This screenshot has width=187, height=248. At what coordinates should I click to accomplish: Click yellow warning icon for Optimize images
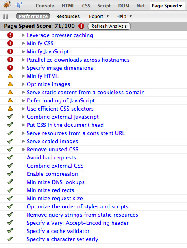[10, 84]
